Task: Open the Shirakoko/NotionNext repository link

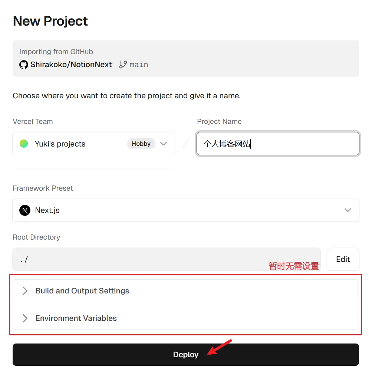Action: coord(71,65)
